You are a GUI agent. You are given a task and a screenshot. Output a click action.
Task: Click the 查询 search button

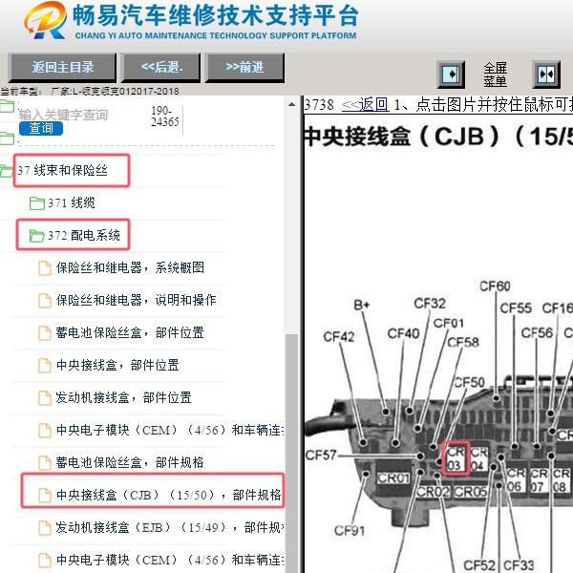41,128
